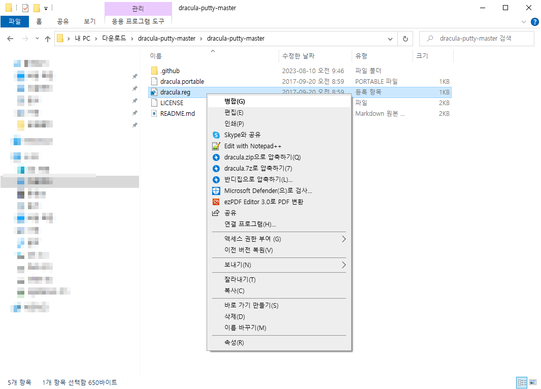The height and width of the screenshot is (389, 541).
Task: Select 병합(G) in context menu
Action: [279, 102]
